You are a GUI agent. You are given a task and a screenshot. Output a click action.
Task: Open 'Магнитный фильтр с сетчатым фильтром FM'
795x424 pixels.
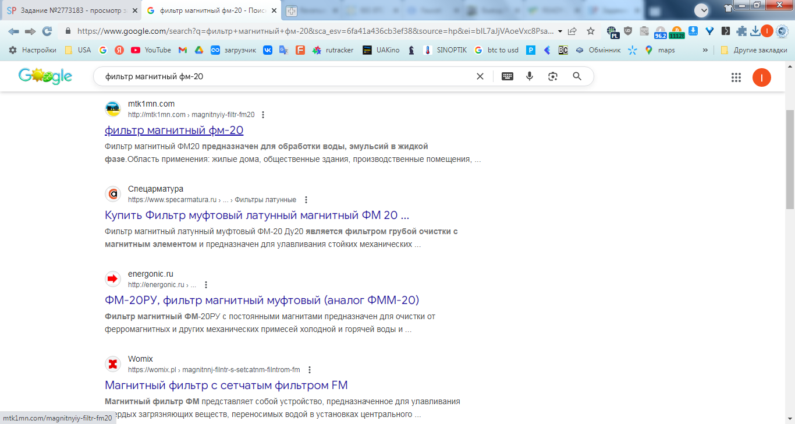(226, 386)
